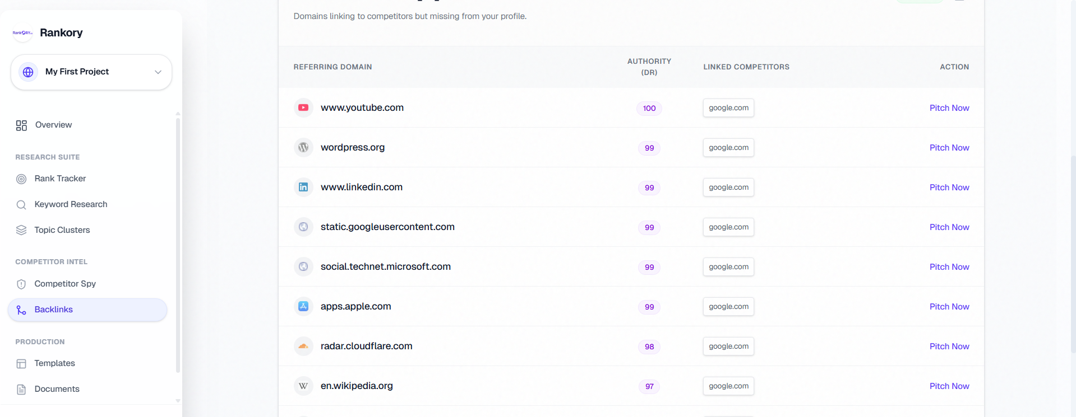Click the sidebar scroll down arrow
Image resolution: width=1076 pixels, height=417 pixels.
178,401
